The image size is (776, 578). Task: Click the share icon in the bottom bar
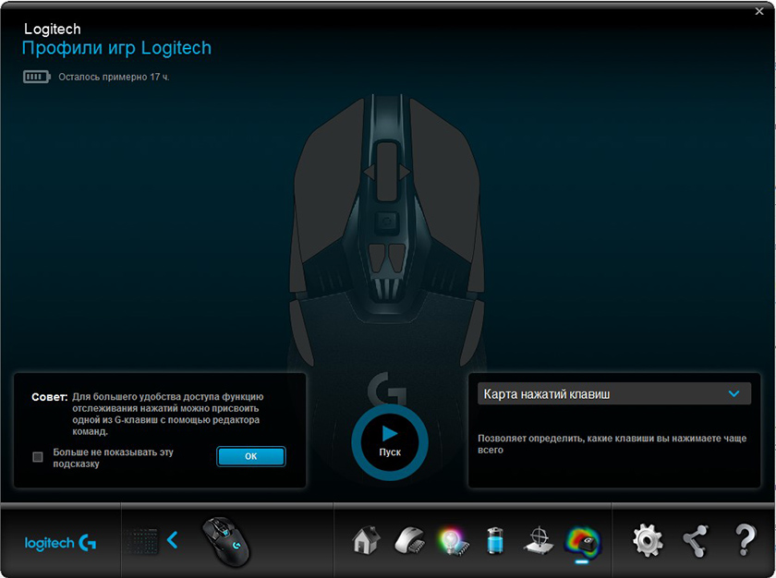tap(696, 541)
